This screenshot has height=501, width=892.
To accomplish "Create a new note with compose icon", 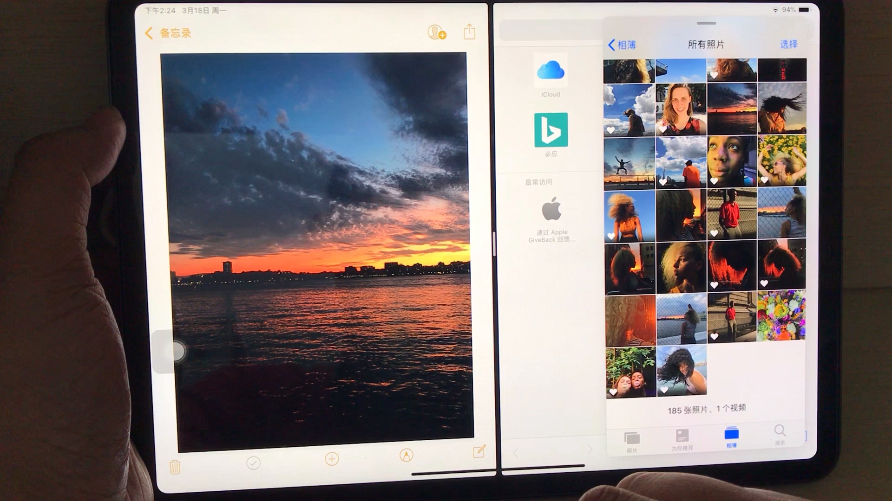I will pyautogui.click(x=479, y=451).
